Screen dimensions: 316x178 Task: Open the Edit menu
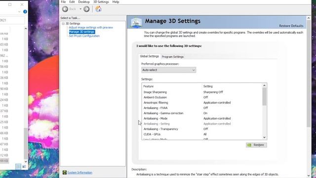point(72,2)
